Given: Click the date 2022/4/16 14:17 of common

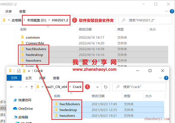Looking at the screenshot, I should tap(92, 38).
